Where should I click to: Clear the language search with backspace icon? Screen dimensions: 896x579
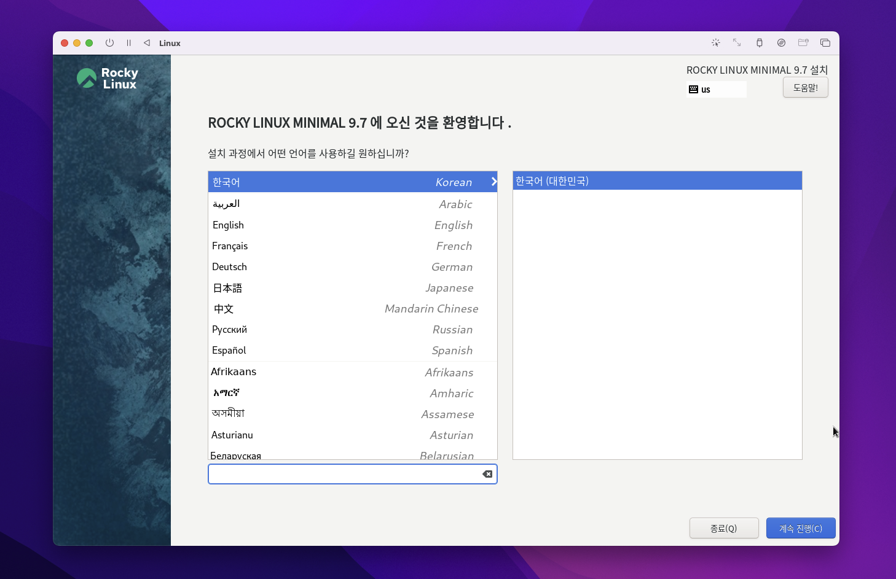(x=487, y=474)
